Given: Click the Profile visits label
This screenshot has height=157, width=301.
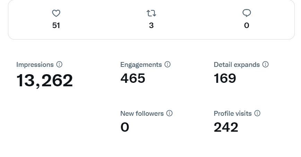Looking at the screenshot, I should tap(233, 113).
